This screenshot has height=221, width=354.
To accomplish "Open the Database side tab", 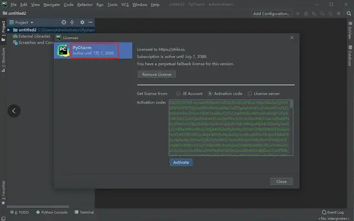I will (x=350, y=55).
